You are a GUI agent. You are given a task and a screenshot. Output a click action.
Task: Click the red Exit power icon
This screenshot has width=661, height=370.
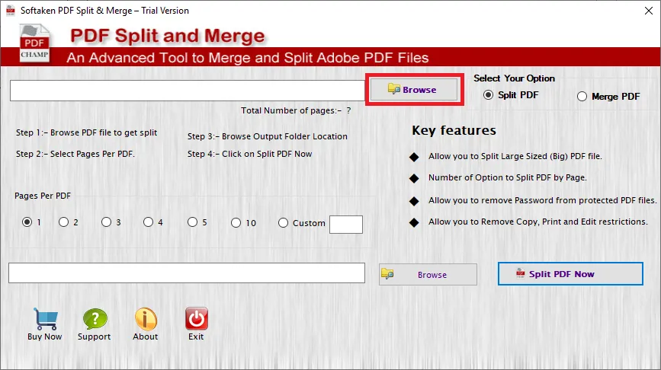[197, 318]
